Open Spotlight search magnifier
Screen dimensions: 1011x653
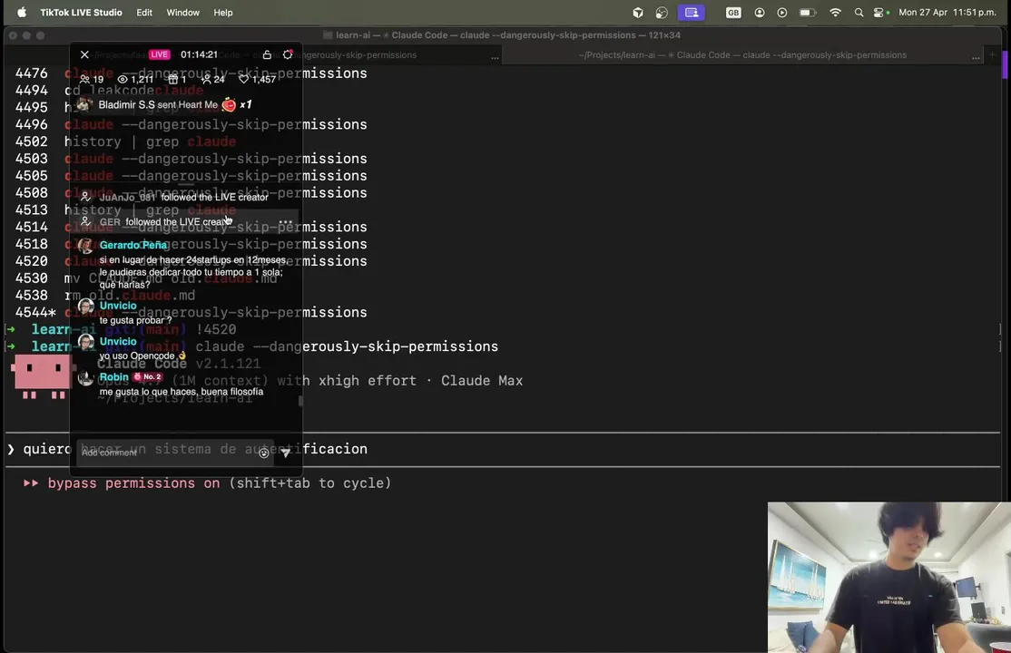pyautogui.click(x=859, y=13)
